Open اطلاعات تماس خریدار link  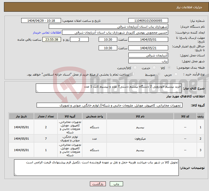47,32
